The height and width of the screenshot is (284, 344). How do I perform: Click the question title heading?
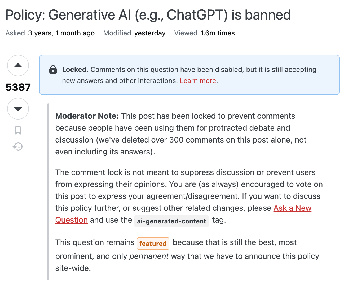click(x=148, y=15)
